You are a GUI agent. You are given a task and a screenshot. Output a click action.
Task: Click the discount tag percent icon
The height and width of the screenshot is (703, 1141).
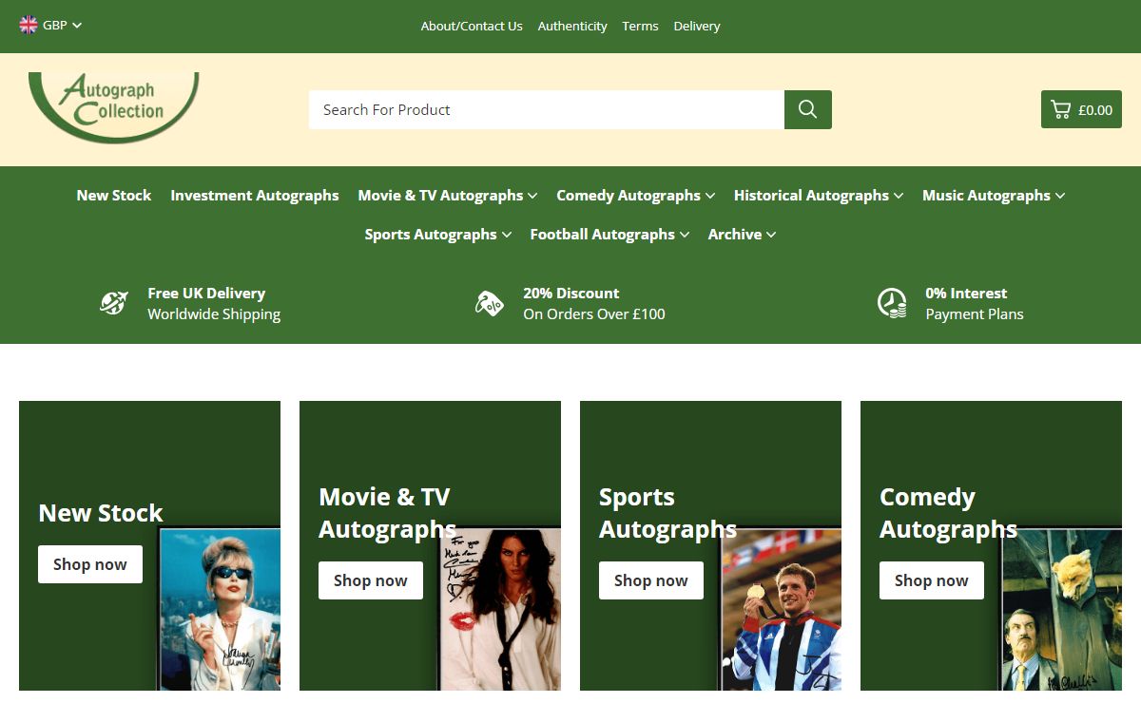click(x=490, y=303)
